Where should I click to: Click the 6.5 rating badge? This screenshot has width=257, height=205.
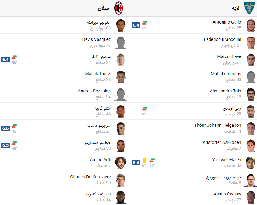pos(6,145)
